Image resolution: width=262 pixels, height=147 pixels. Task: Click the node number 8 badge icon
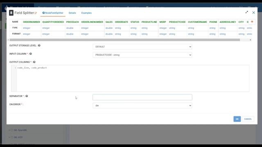pos(11,13)
